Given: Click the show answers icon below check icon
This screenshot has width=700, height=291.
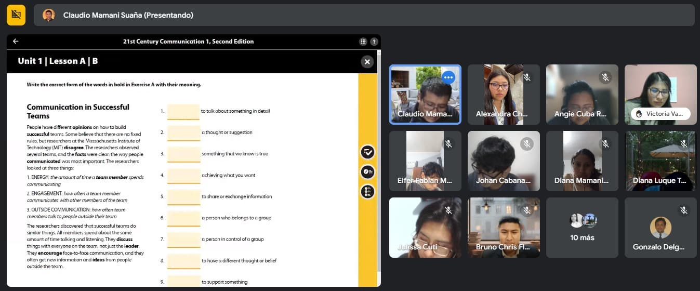Looking at the screenshot, I should tap(368, 172).
